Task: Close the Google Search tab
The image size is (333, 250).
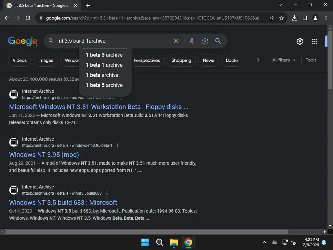Action: (x=75, y=6)
